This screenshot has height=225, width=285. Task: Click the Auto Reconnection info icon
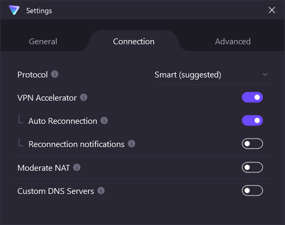point(104,121)
